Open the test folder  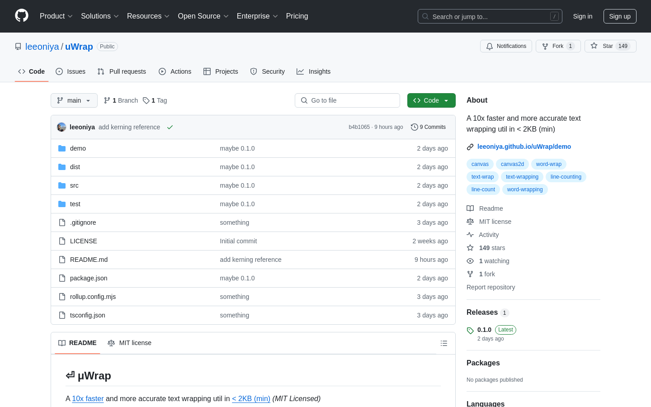[75, 204]
